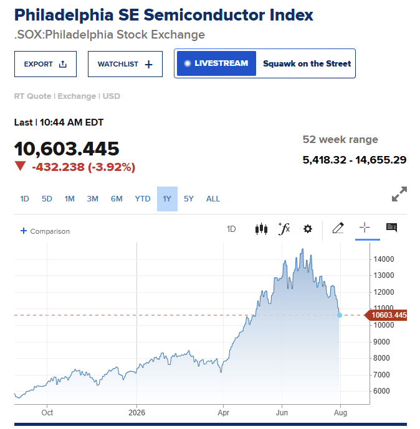Image resolution: width=420 pixels, height=429 pixels.
Task: Select the YTD range tab
Action: [143, 199]
